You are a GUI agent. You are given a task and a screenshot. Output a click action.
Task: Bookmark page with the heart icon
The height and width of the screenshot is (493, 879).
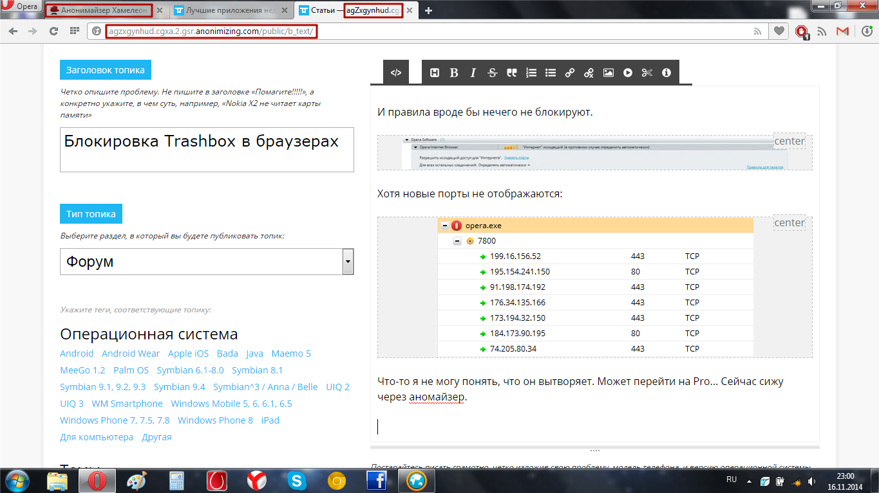pyautogui.click(x=780, y=31)
